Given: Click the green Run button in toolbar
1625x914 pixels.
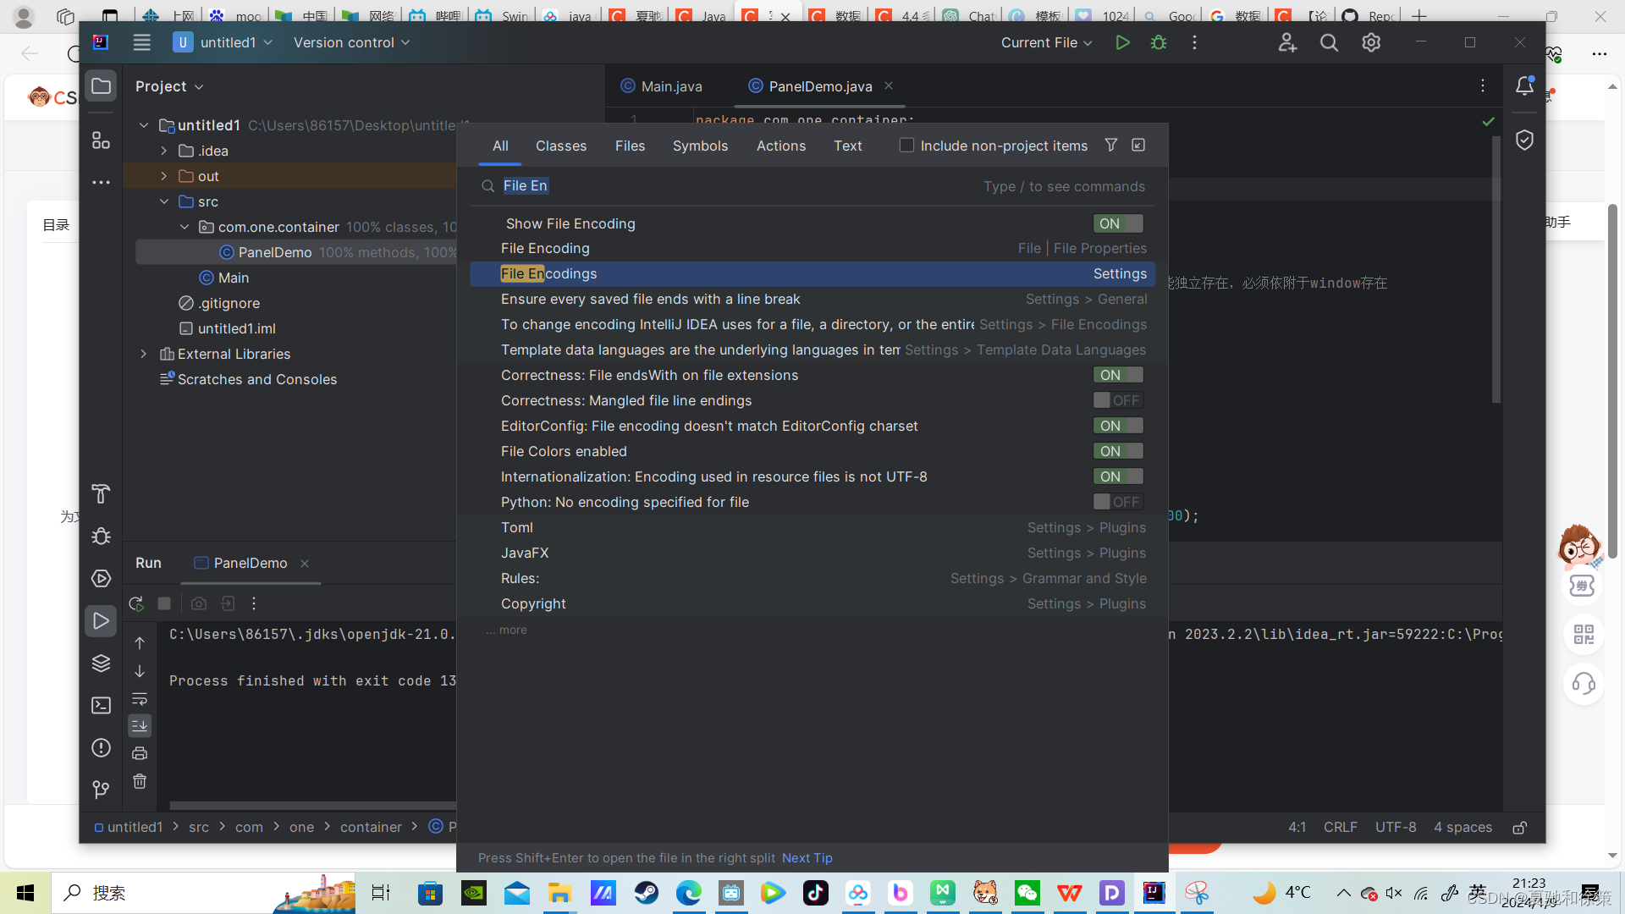Looking at the screenshot, I should [x=1122, y=42].
